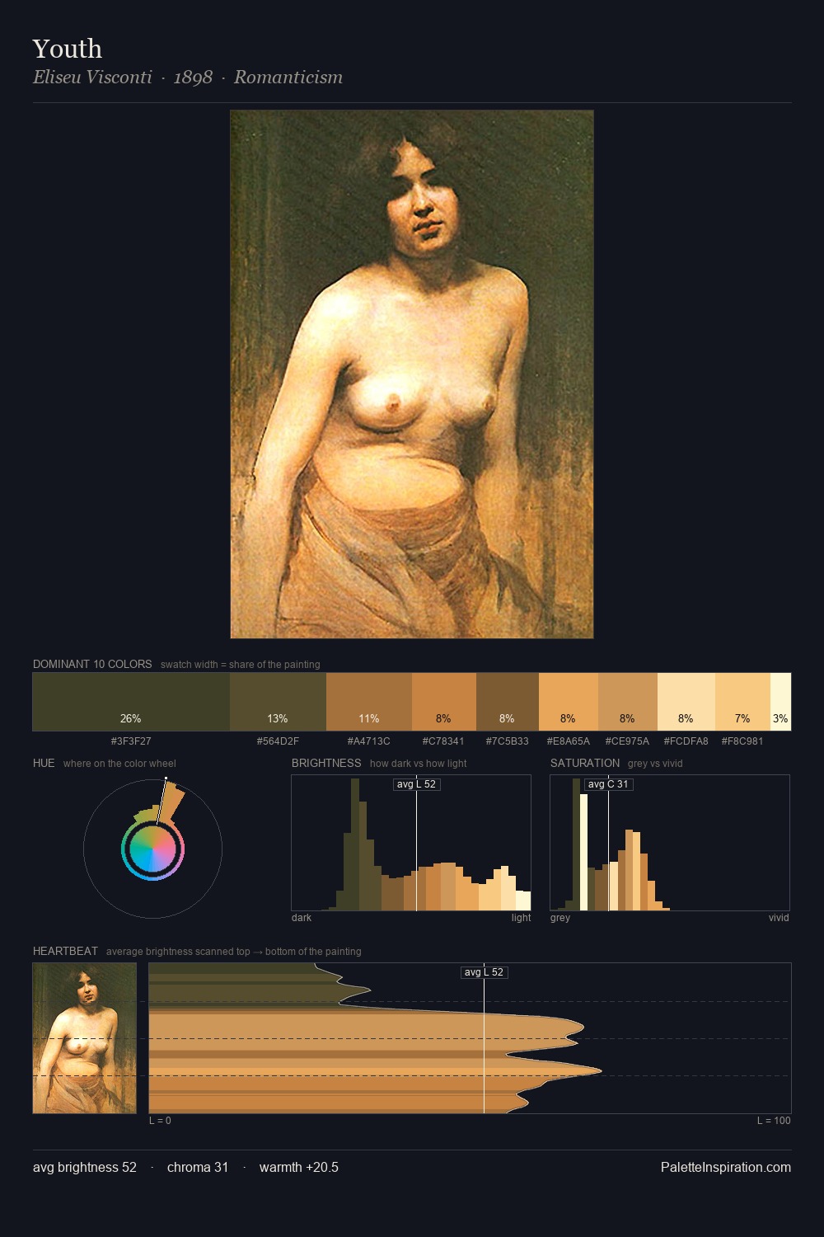Click the heartbeat "avg L 52" marker label
Image resolution: width=824 pixels, height=1237 pixels.
484,972
